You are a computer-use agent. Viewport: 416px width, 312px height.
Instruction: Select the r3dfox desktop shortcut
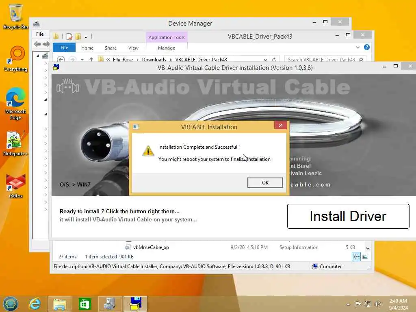(16, 186)
